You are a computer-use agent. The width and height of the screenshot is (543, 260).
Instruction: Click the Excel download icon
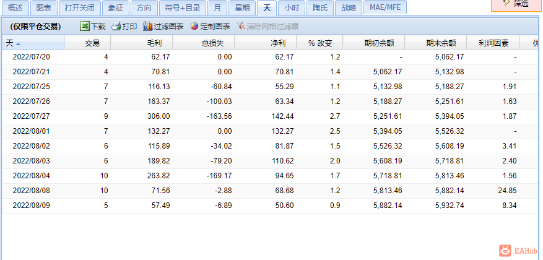[84, 27]
